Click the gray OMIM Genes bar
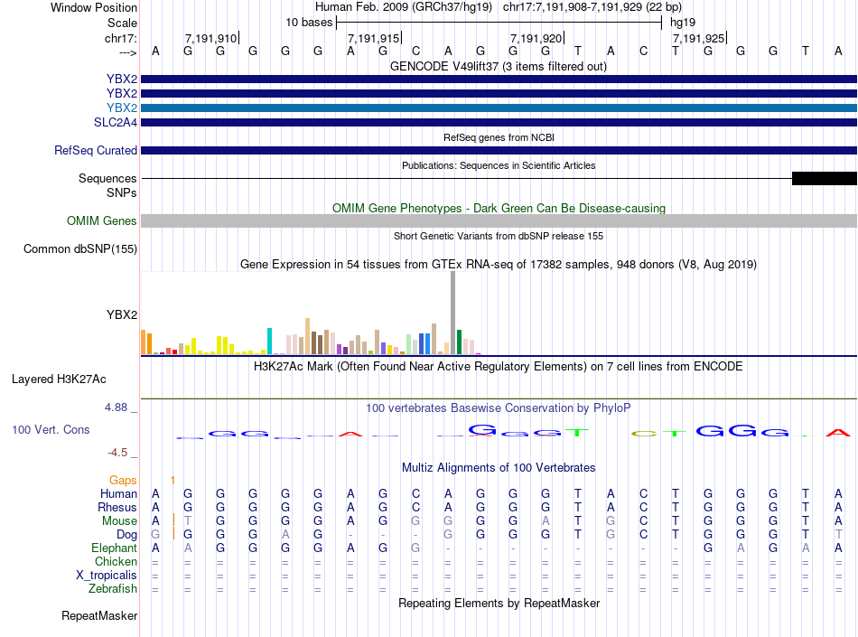858x637 pixels. [x=499, y=220]
